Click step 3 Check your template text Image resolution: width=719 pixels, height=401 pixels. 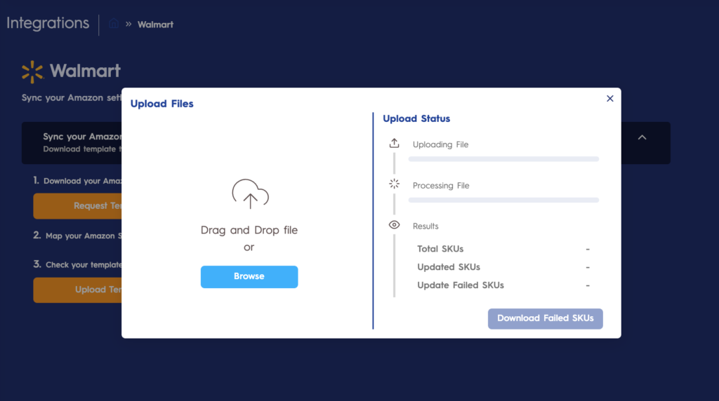click(77, 264)
